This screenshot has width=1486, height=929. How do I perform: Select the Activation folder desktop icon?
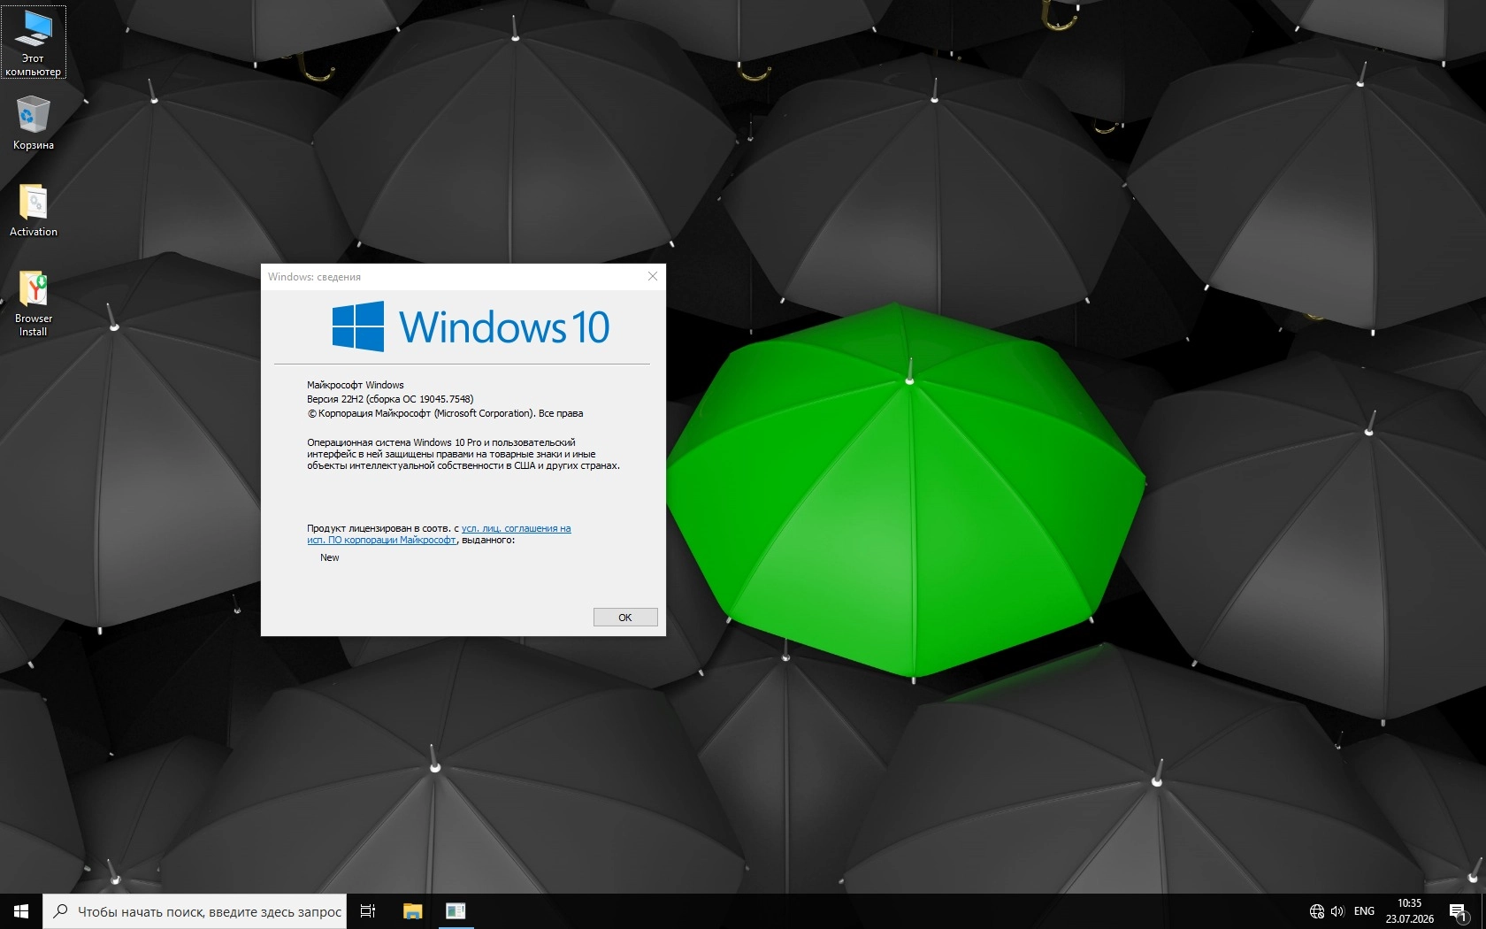(x=34, y=211)
